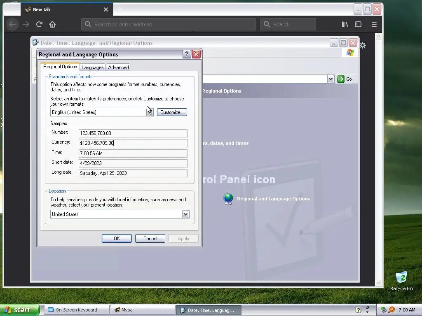Click the 7:00 AM system clock
This screenshot has height=316, width=422.
407,310
